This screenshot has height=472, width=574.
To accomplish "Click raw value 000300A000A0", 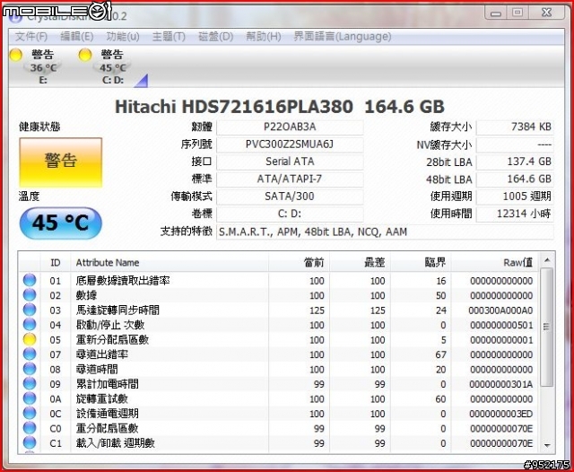I will click(x=500, y=310).
